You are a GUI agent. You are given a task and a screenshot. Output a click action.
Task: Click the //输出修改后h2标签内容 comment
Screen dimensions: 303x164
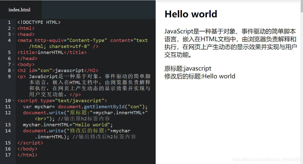[104, 137]
